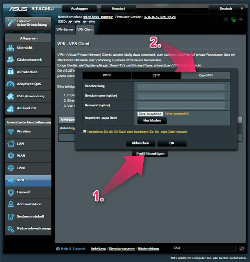This screenshot has width=250, height=262.
Task: Click the first AP-VPN SSID link
Action: click(74, 21)
